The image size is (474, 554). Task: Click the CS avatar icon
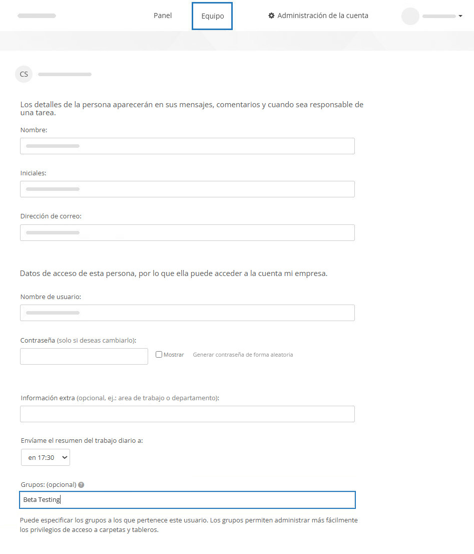[x=24, y=74]
